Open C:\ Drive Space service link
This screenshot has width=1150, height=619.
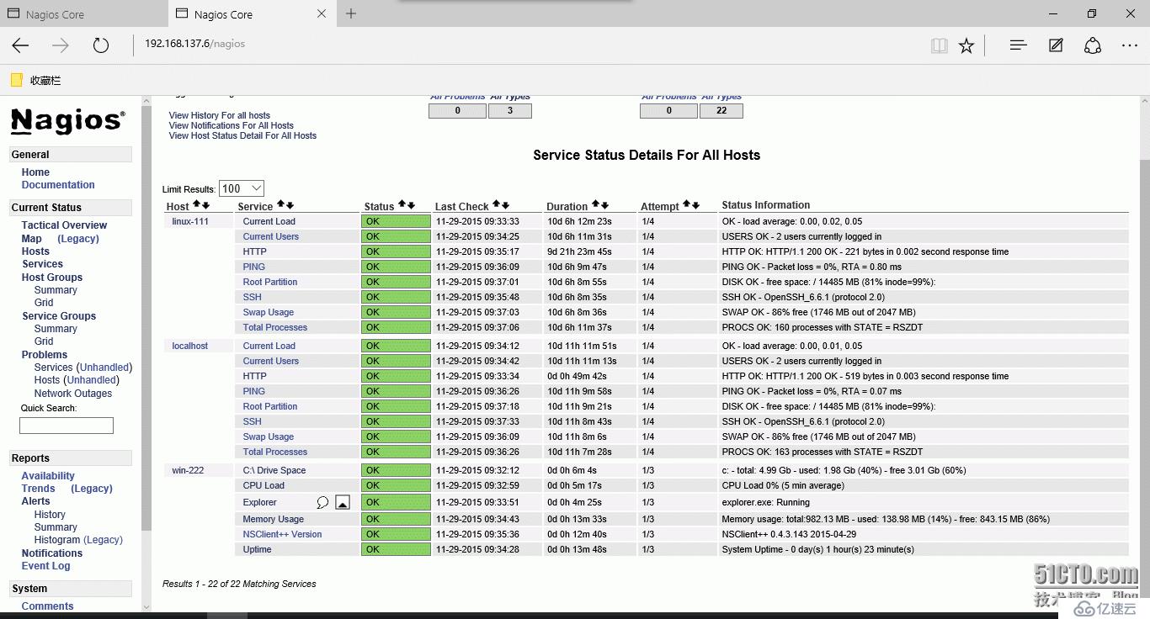[x=274, y=470]
